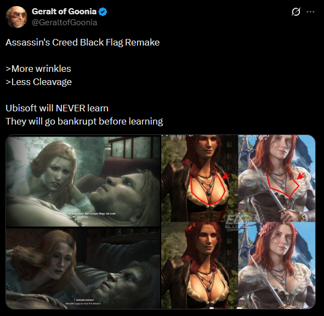Open the bald goggles profile avatar
Image resolution: width=324 pixels, height=316 pixels.
(x=16, y=17)
